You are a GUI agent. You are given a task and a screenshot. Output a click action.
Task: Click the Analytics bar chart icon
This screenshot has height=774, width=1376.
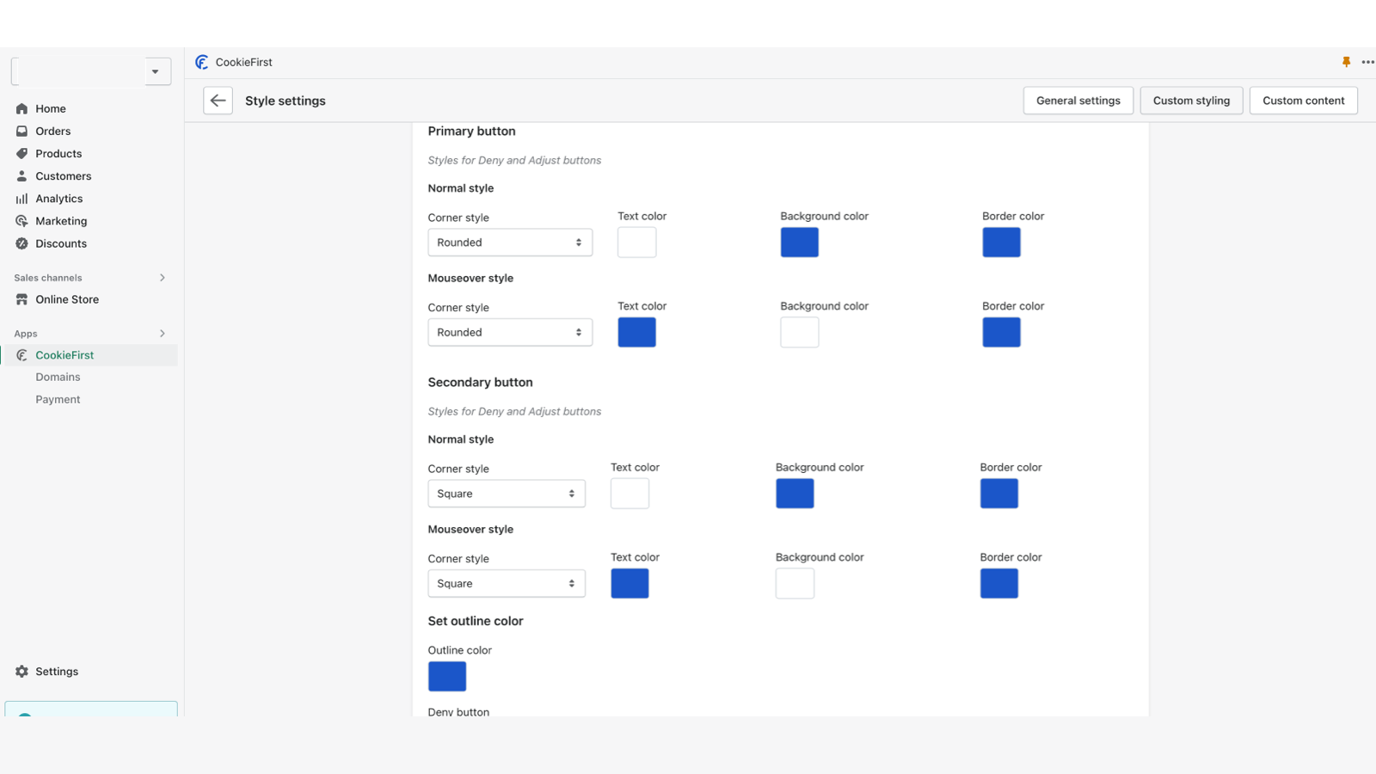pyautogui.click(x=21, y=199)
